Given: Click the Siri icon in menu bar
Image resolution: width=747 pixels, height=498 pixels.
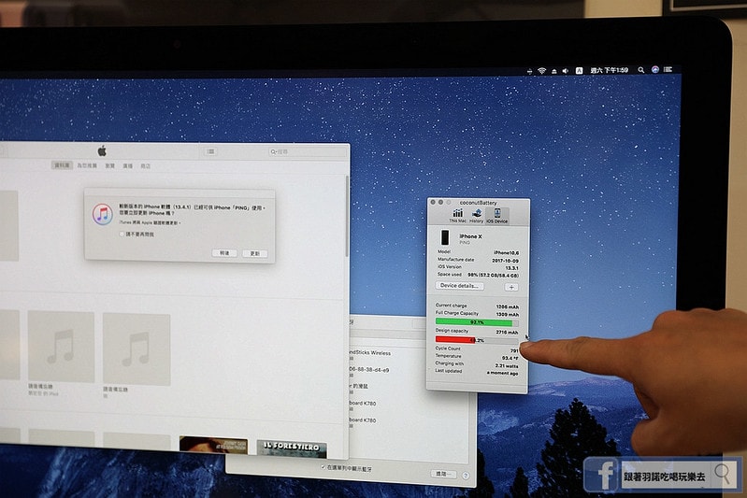Looking at the screenshot, I should tap(654, 69).
